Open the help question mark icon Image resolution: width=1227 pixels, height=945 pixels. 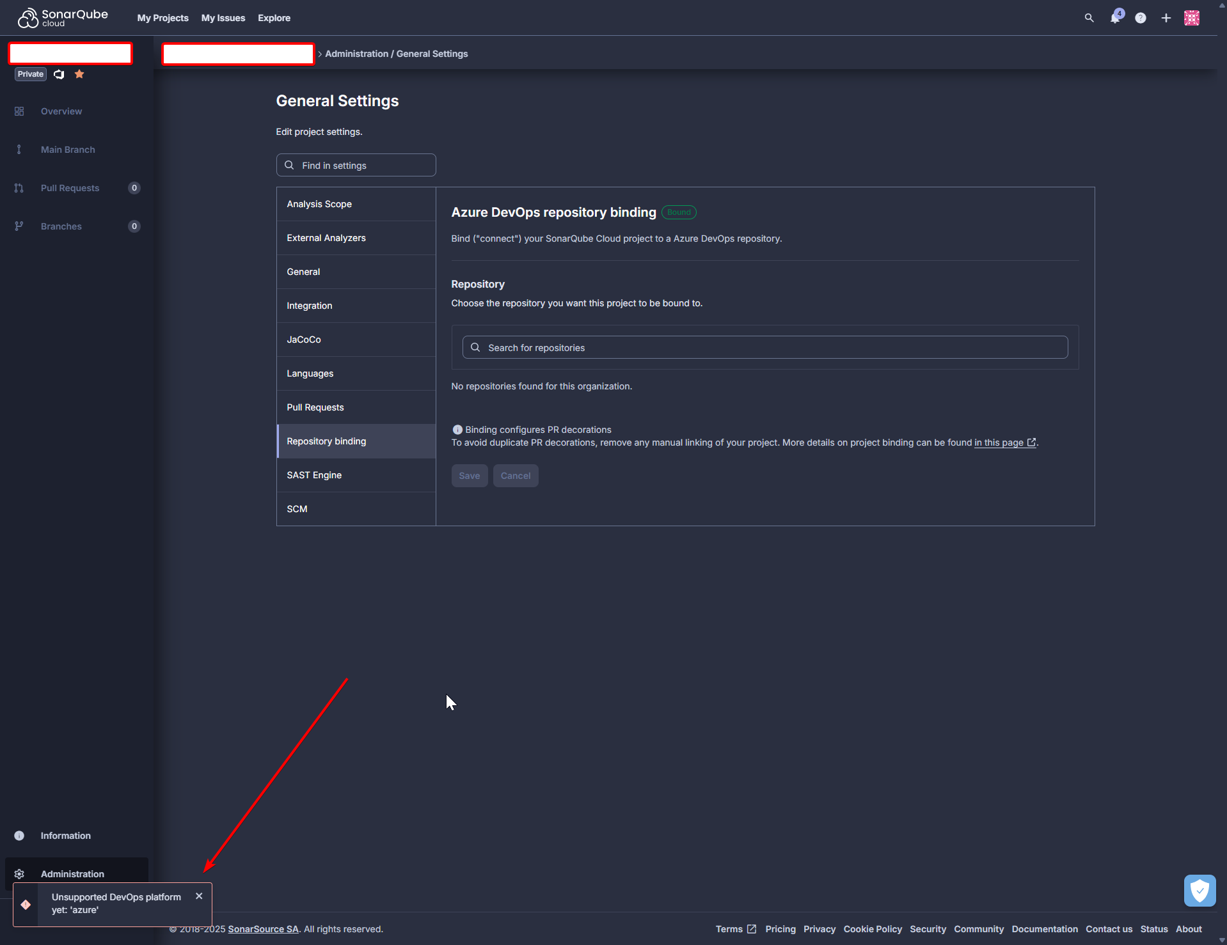click(x=1141, y=18)
